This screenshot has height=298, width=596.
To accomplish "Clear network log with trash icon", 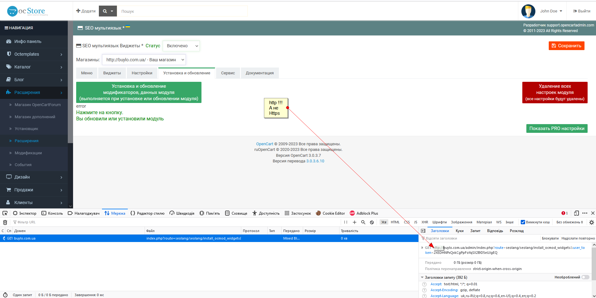I will click(x=5, y=222).
